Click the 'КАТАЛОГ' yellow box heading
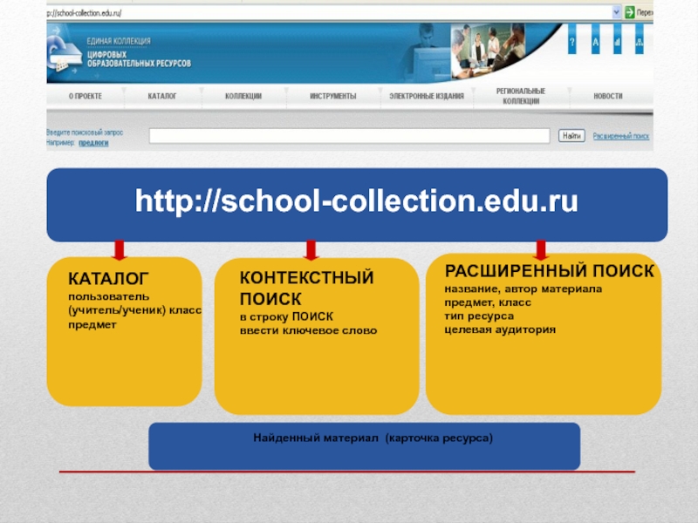Viewport: 698px width, 523px height. (108, 279)
